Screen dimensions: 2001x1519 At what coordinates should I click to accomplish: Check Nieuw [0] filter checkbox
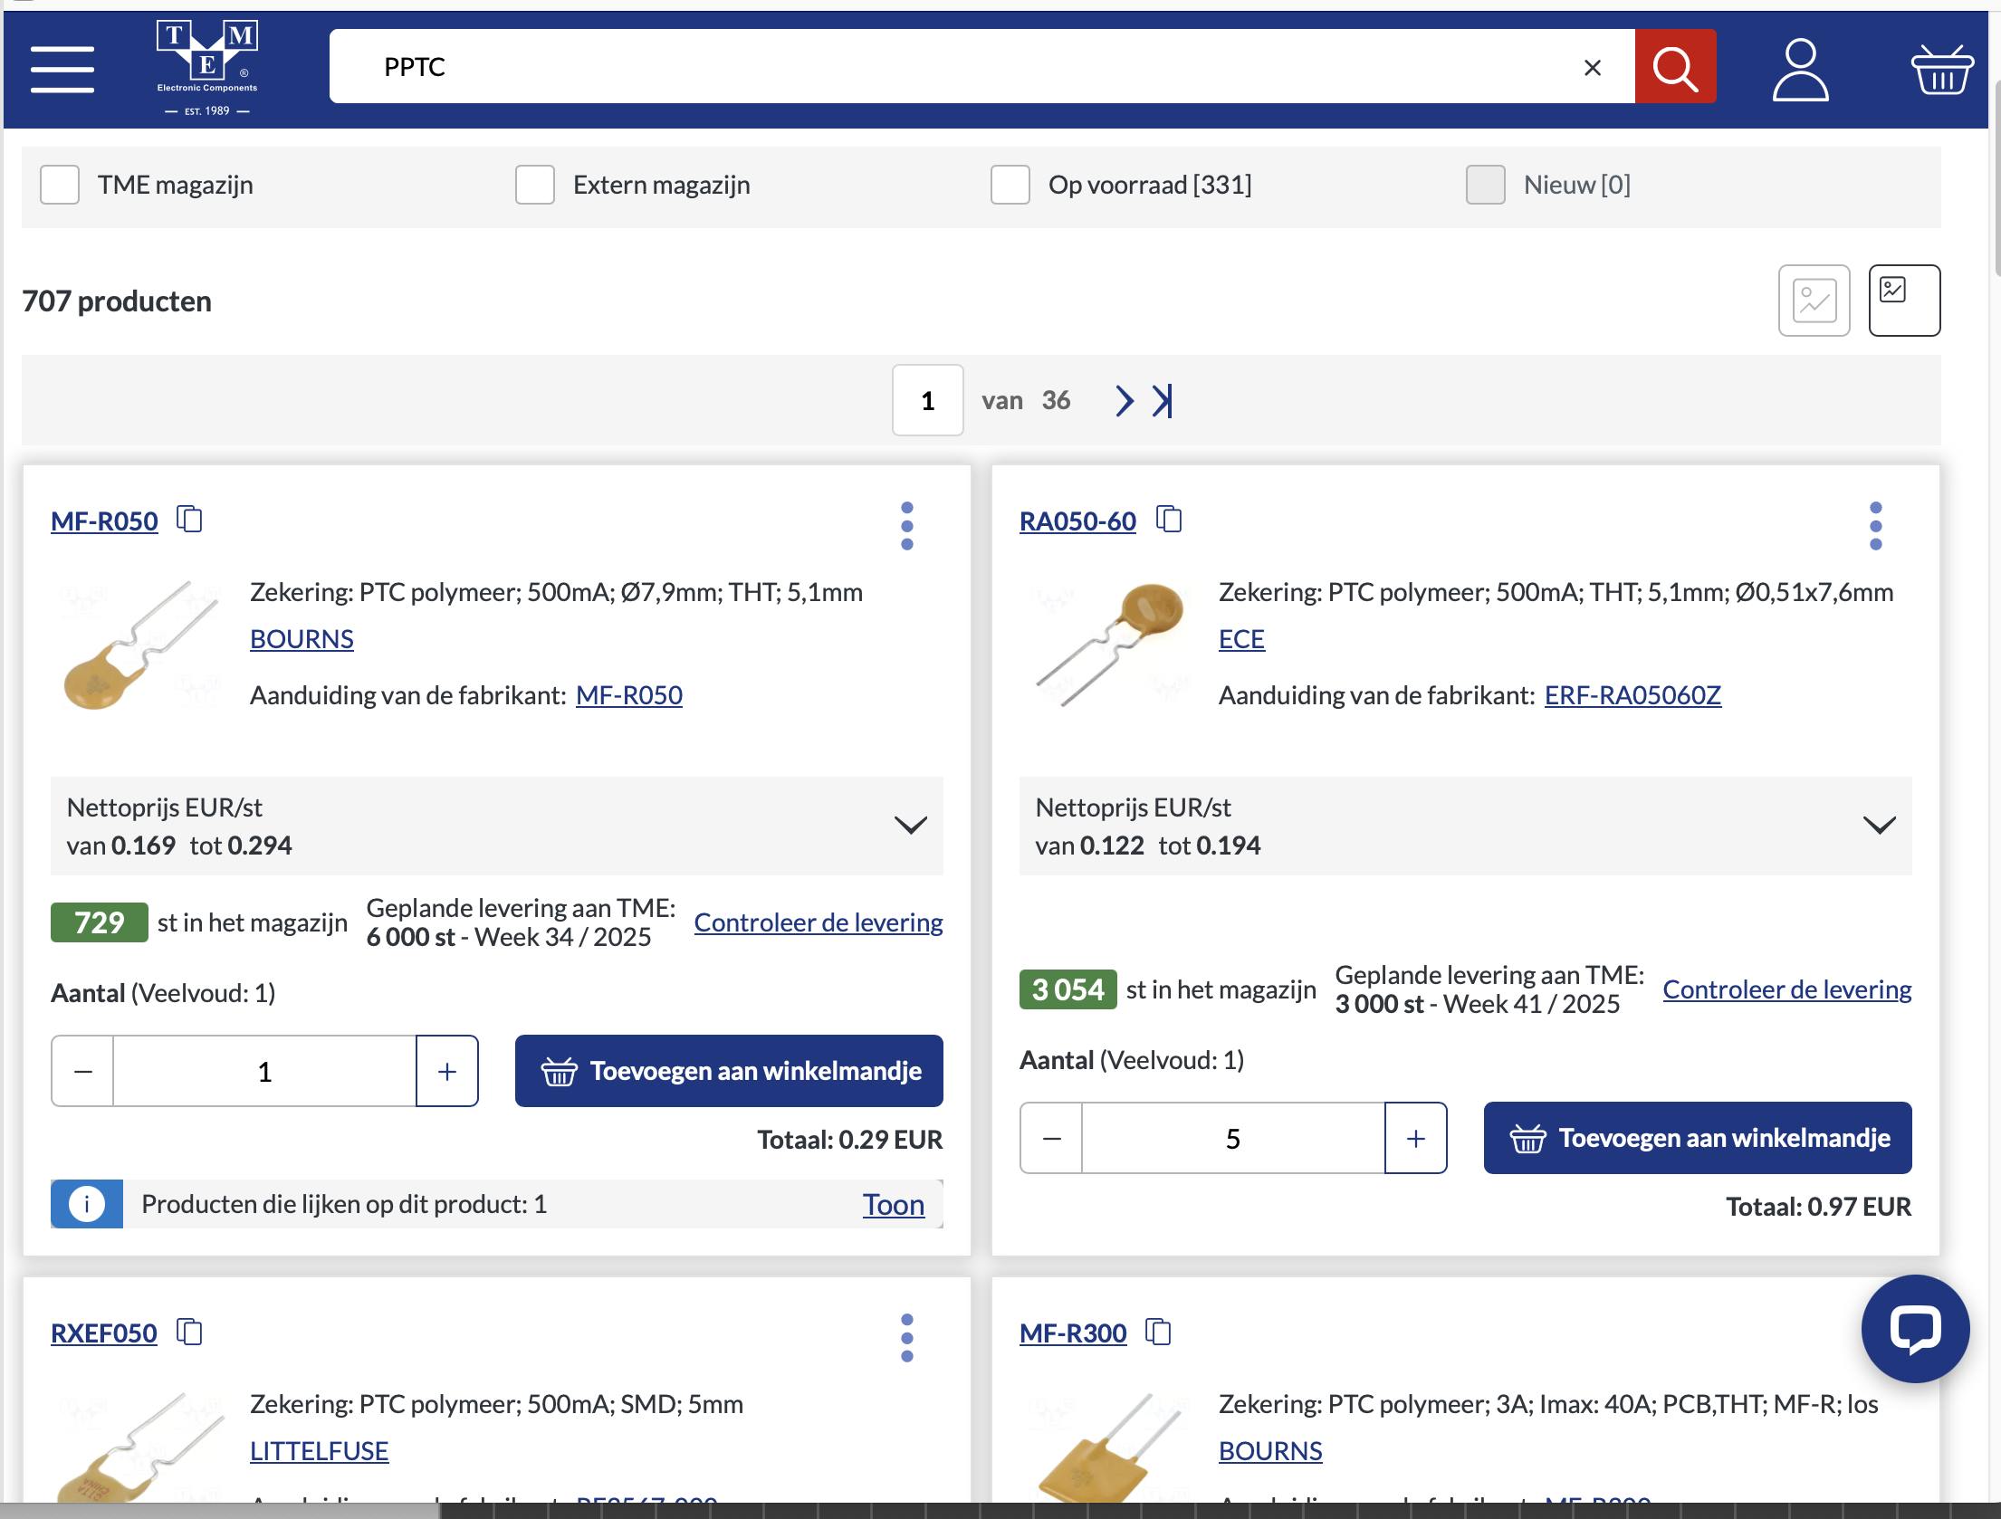coord(1486,185)
